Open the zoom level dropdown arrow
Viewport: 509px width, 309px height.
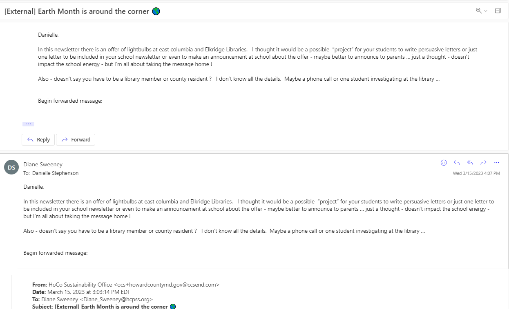[486, 11]
